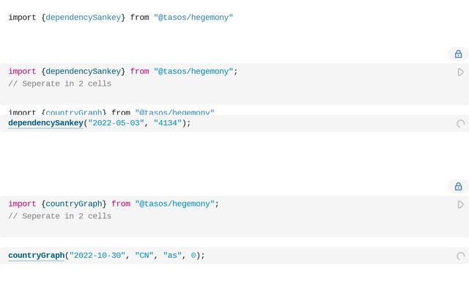Click the lock icon above the countryGraph import cell
Image resolution: width=469 pixels, height=293 pixels.
coord(458,186)
